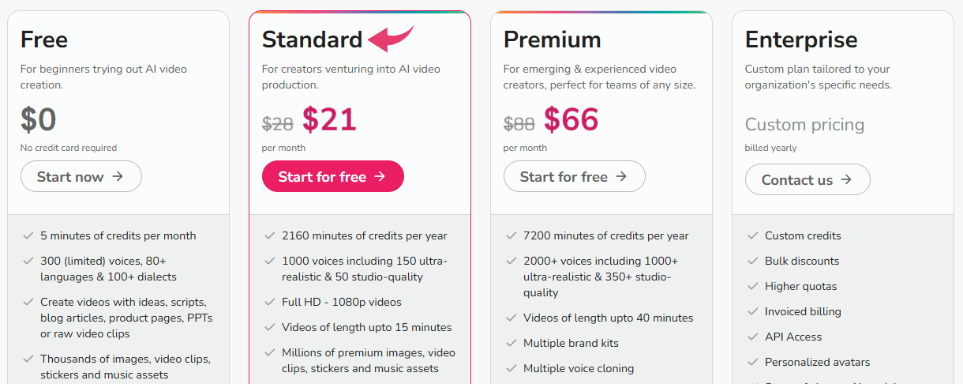Select the Enterprise plan heading
Viewport: 963px width, 384px height.
pyautogui.click(x=801, y=40)
